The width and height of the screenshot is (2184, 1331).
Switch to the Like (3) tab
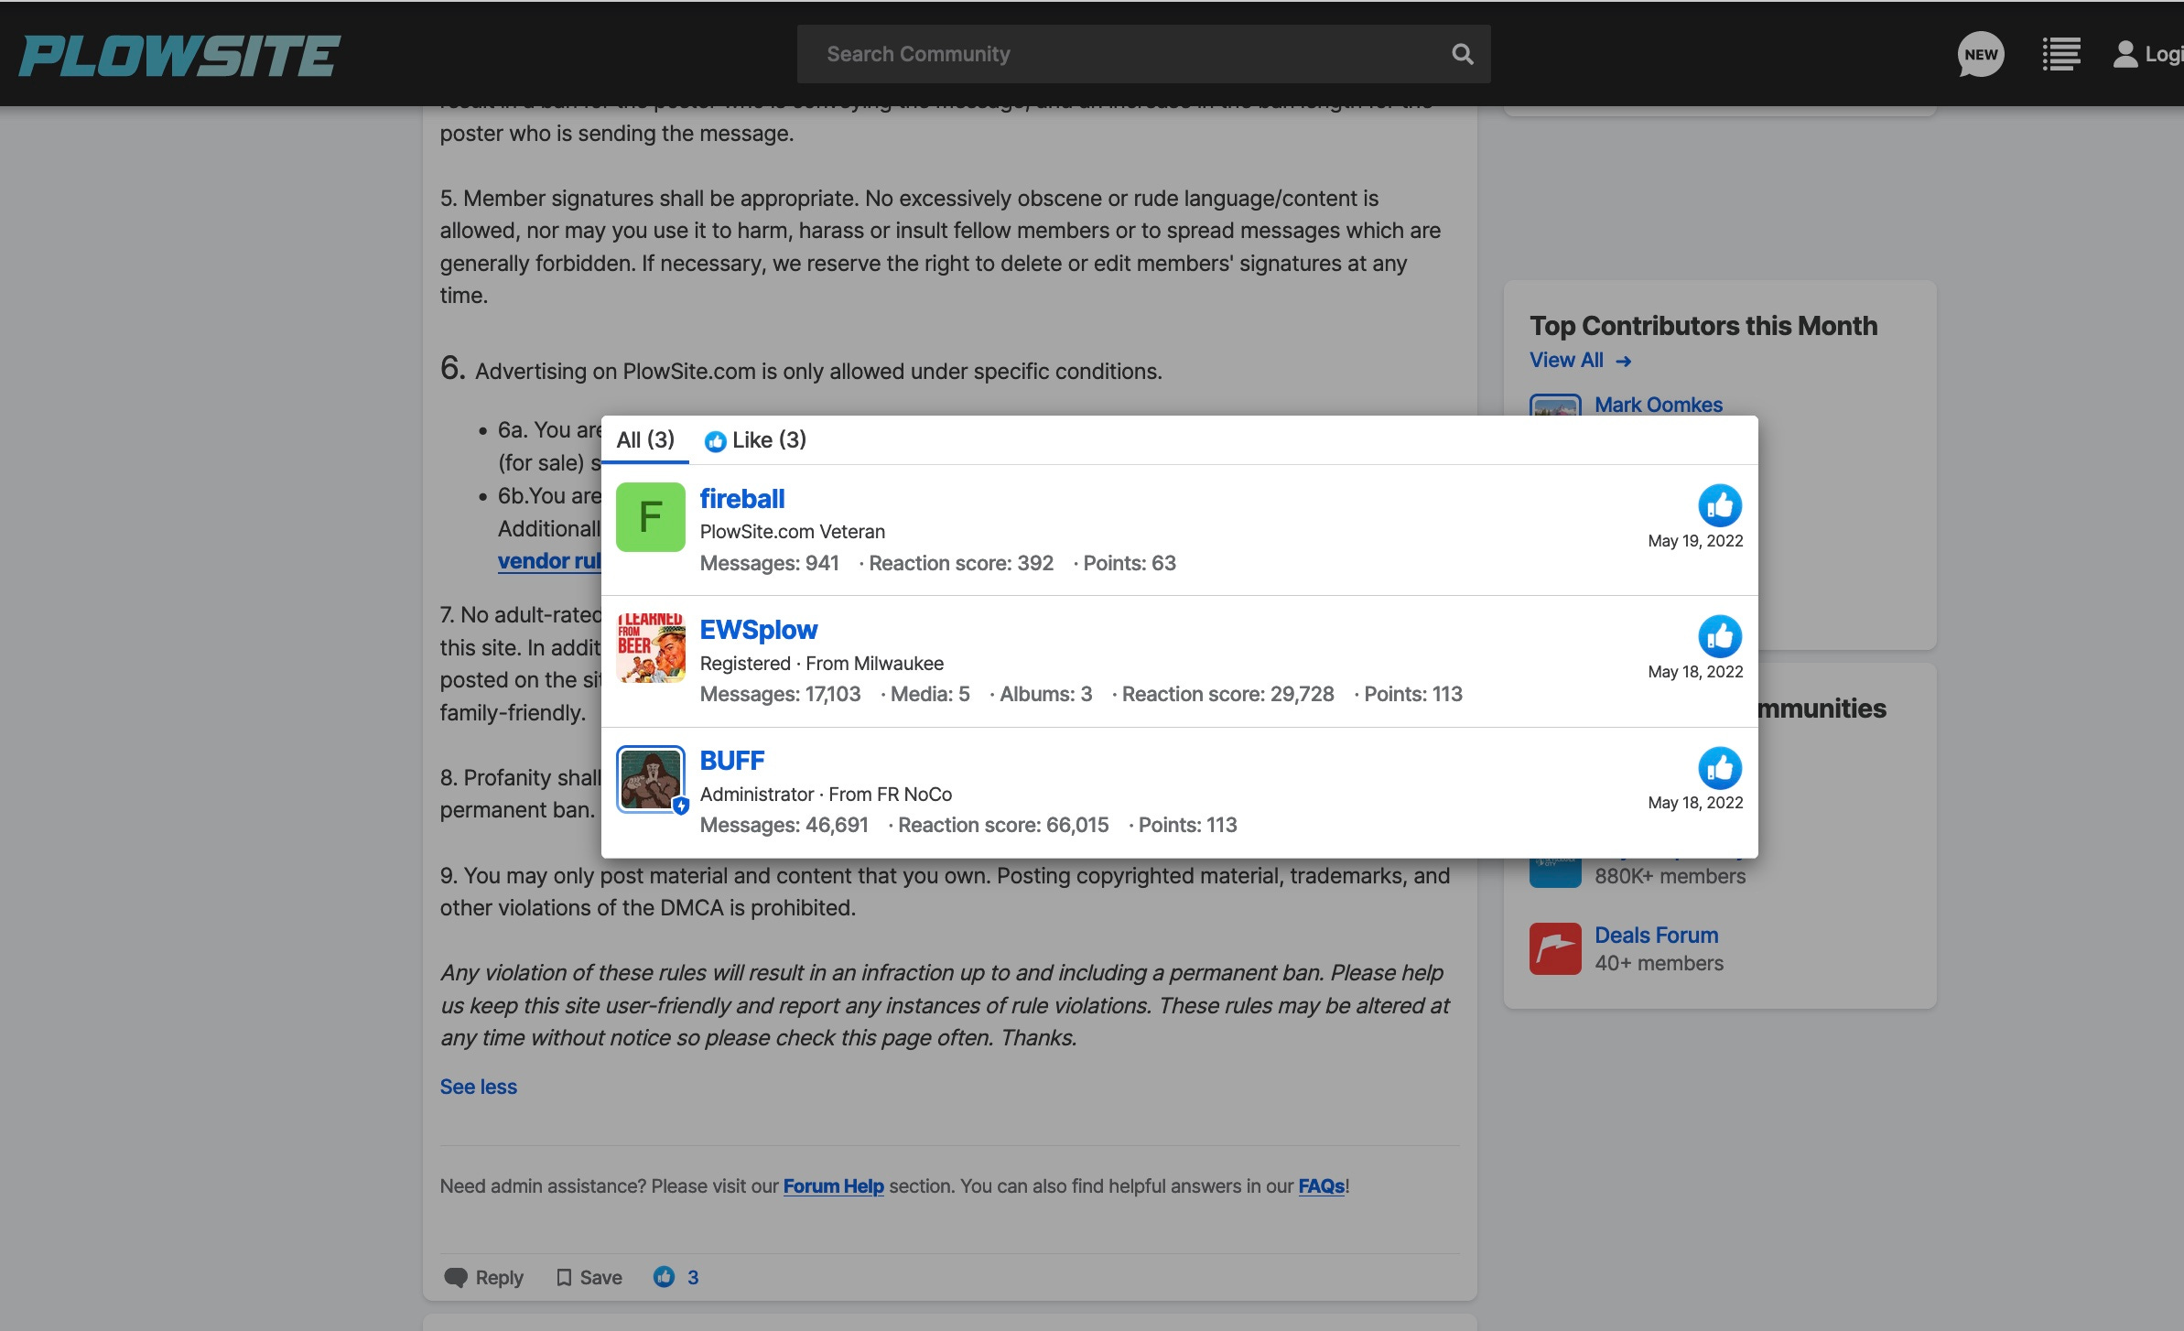755,440
